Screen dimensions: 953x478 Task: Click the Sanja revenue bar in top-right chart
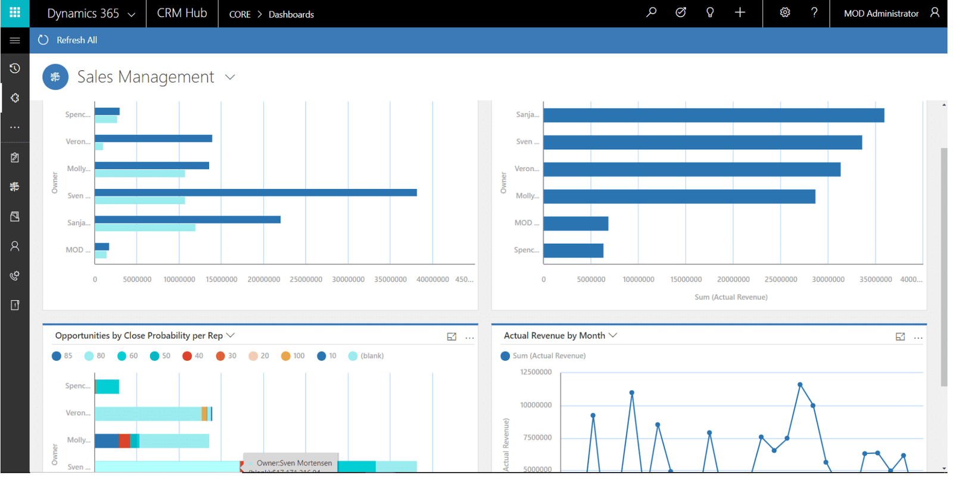tap(714, 115)
